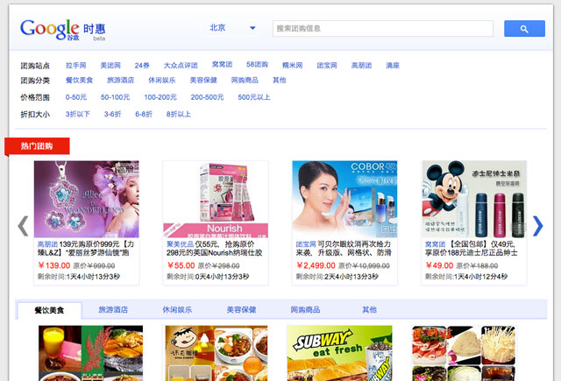Screen dimensions: 561x381
Task: Switch to the 网购商品 tab
Action: [x=305, y=309]
